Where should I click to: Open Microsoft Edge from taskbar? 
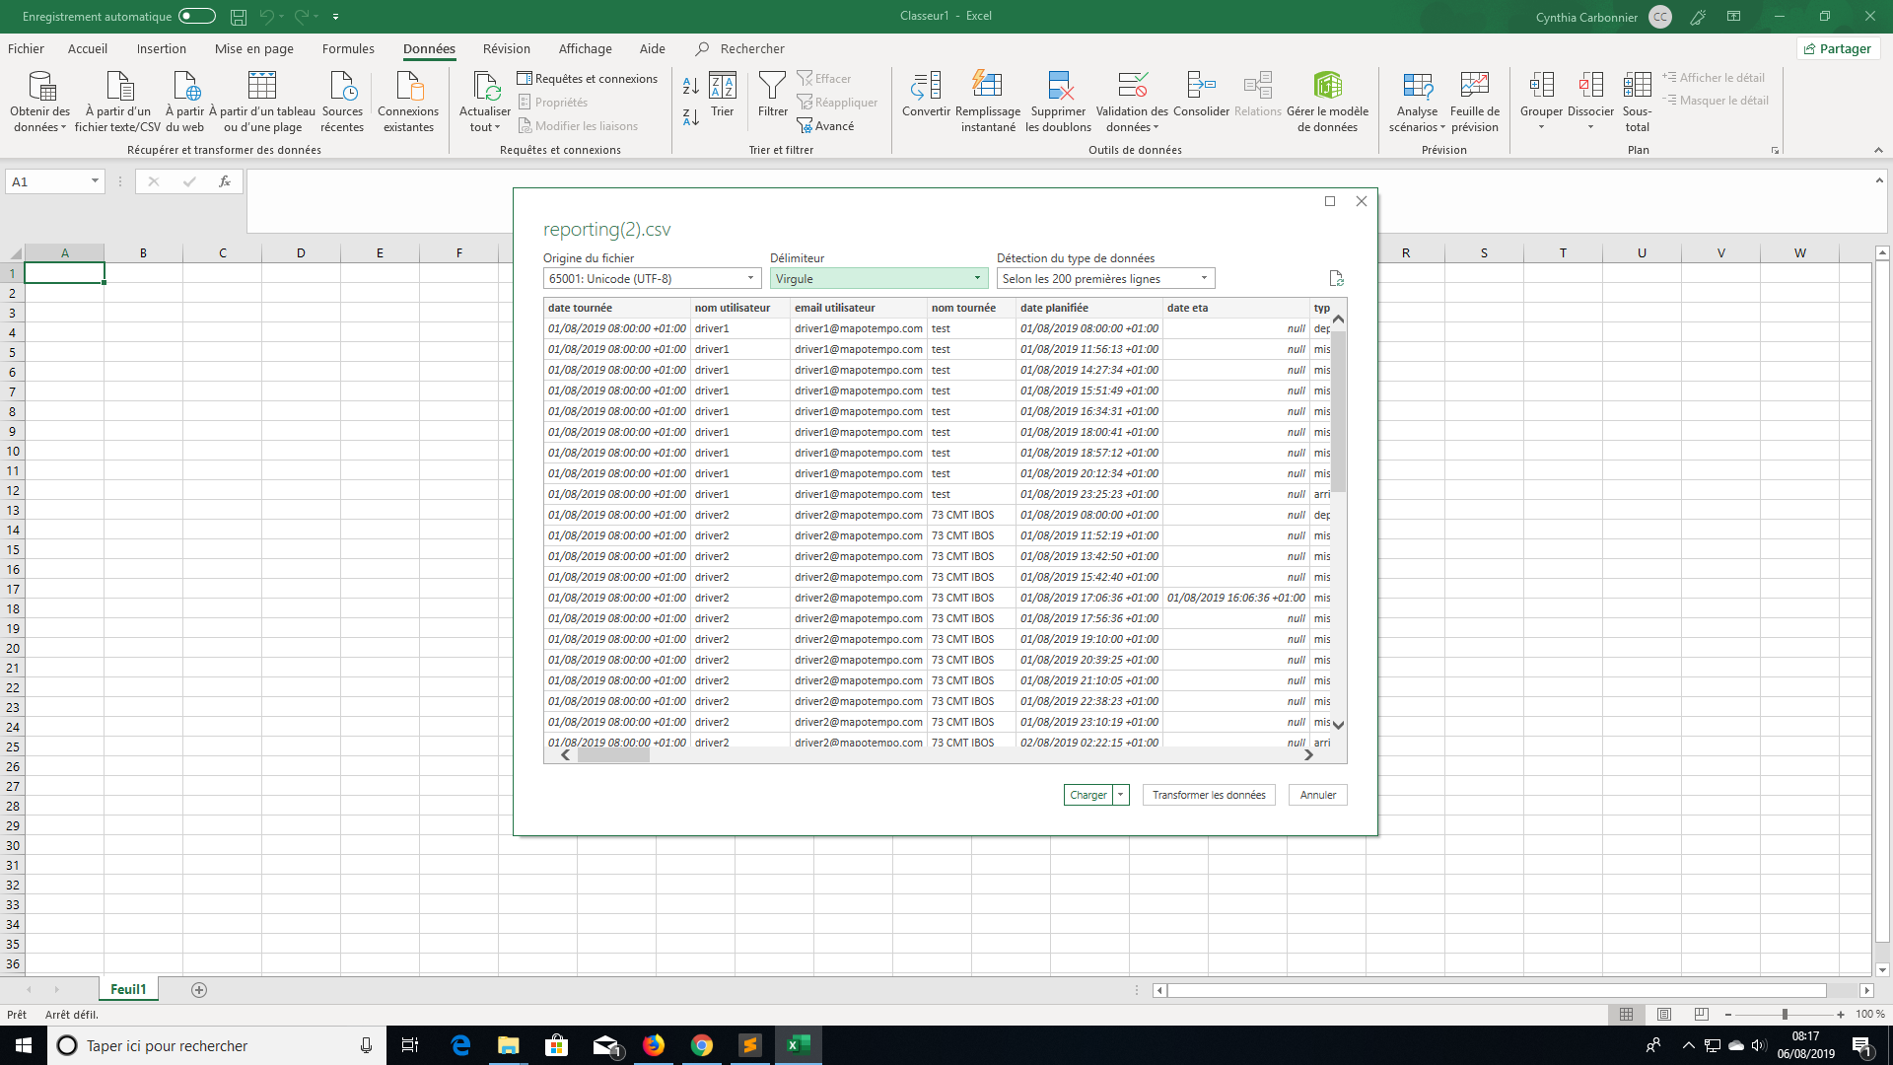(x=460, y=1045)
